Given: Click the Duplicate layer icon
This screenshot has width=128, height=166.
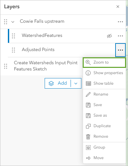Looking at the screenshot, I should [88, 126].
